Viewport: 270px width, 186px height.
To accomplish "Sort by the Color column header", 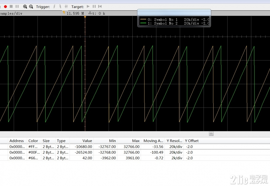I will pyautogui.click(x=34, y=141).
